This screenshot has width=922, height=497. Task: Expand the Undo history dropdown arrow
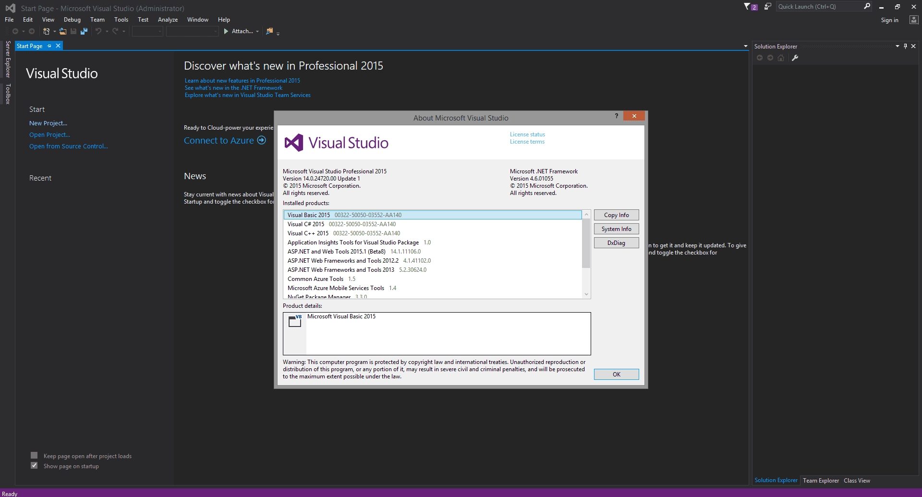click(107, 32)
